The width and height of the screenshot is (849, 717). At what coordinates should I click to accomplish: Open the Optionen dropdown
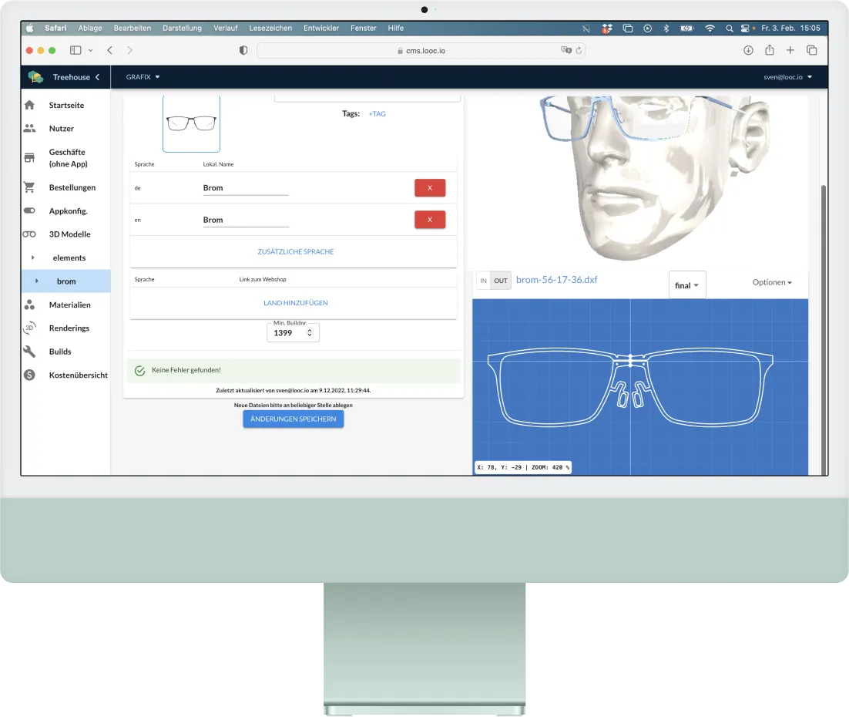tap(772, 282)
